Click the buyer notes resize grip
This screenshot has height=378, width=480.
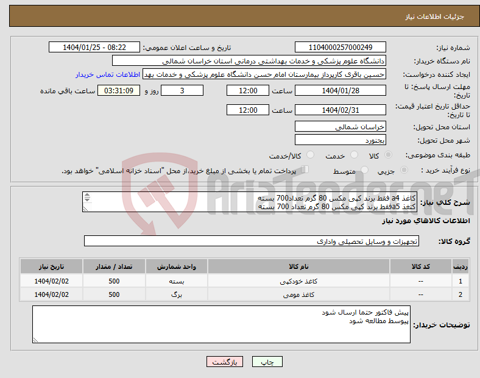[35, 340]
